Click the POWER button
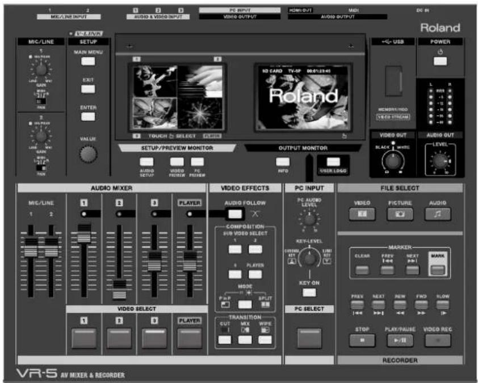Screen dimensions: 478x383 coord(440,61)
